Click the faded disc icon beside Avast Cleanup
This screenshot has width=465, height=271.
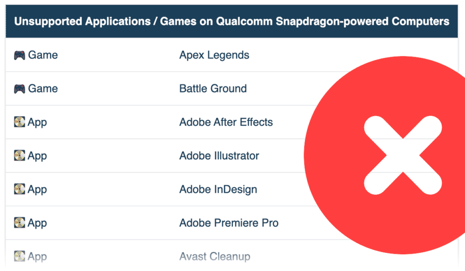[19, 256]
